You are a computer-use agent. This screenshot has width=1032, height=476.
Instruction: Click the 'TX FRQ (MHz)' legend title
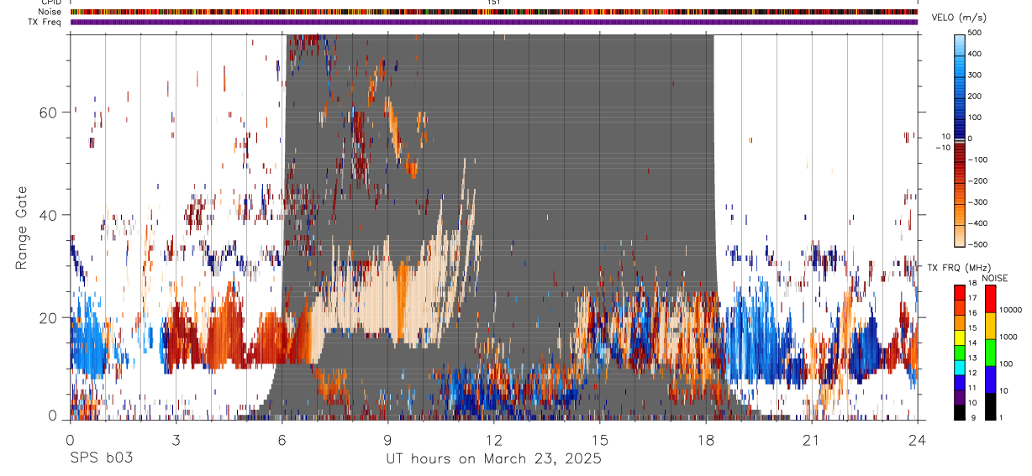tap(957, 267)
